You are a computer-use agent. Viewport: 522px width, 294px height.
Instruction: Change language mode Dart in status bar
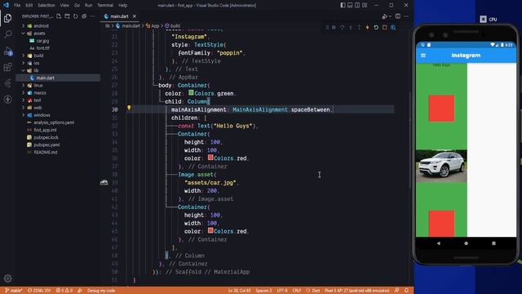316,291
